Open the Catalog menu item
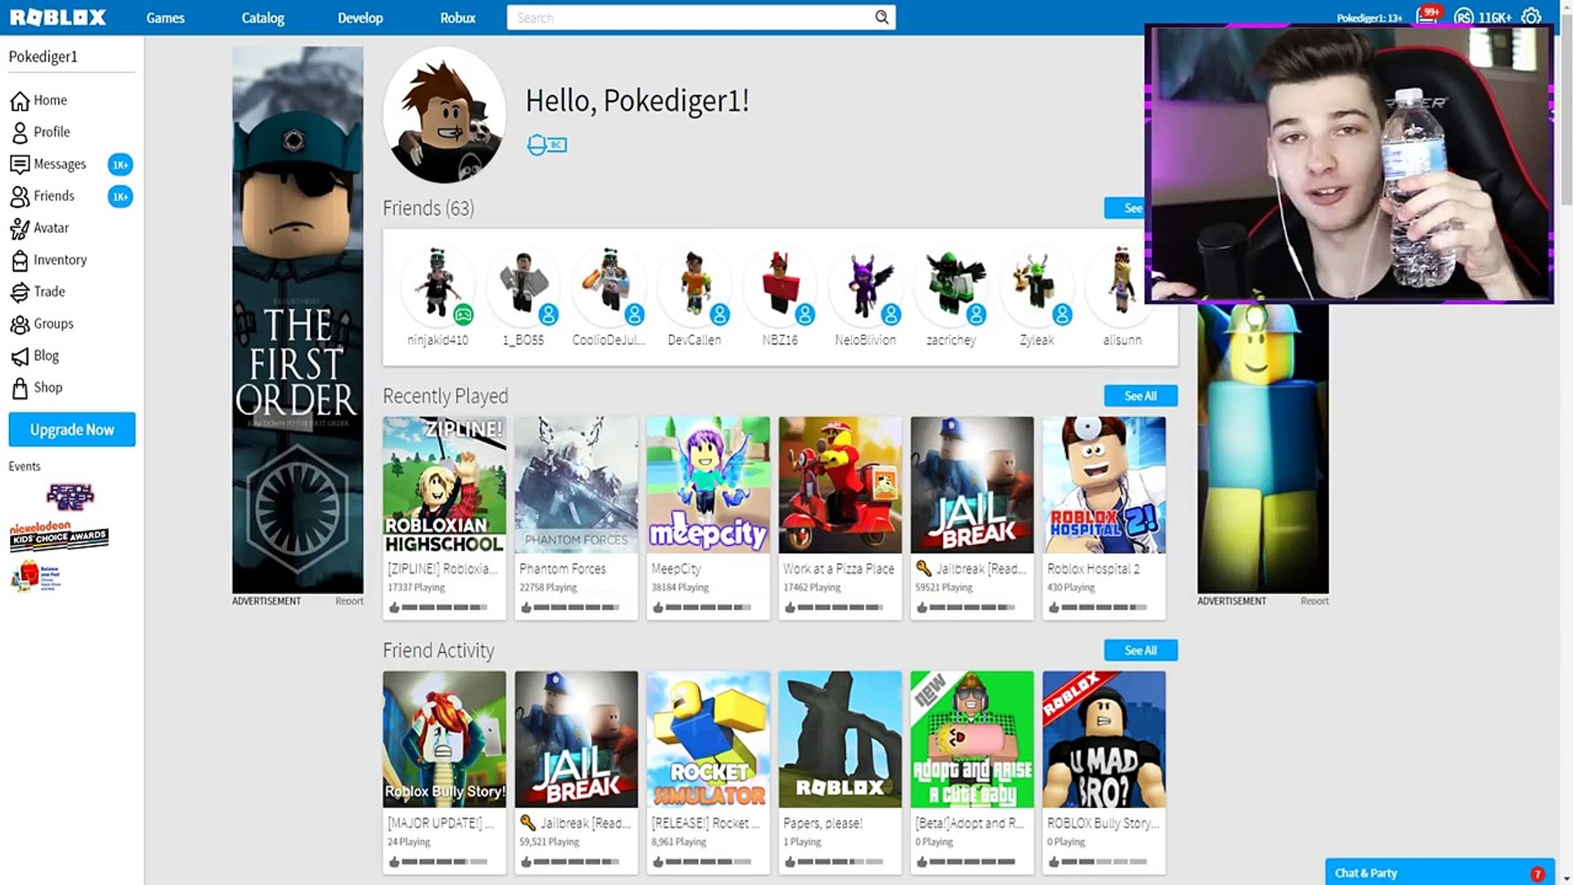 point(262,17)
